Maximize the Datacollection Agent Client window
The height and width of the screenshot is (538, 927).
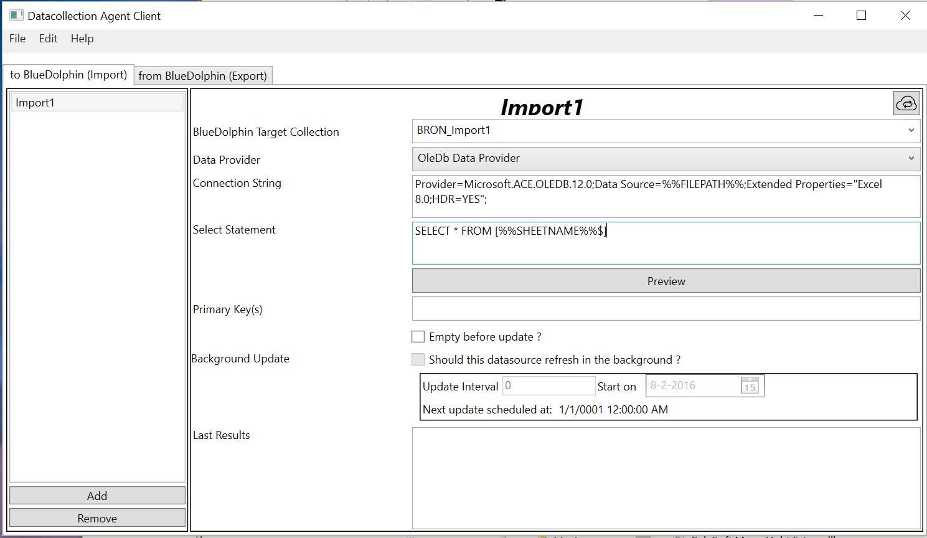862,16
